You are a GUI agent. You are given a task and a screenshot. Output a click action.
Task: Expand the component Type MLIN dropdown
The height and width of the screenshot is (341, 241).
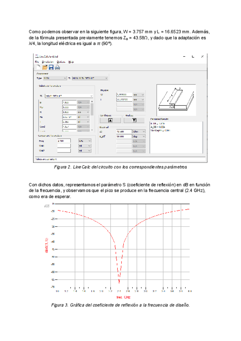[55, 78]
